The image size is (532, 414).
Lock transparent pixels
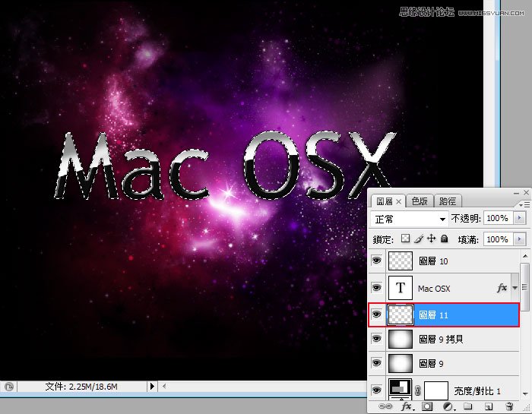[x=405, y=239]
